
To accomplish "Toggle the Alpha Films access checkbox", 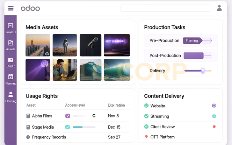I will [x=68, y=116].
